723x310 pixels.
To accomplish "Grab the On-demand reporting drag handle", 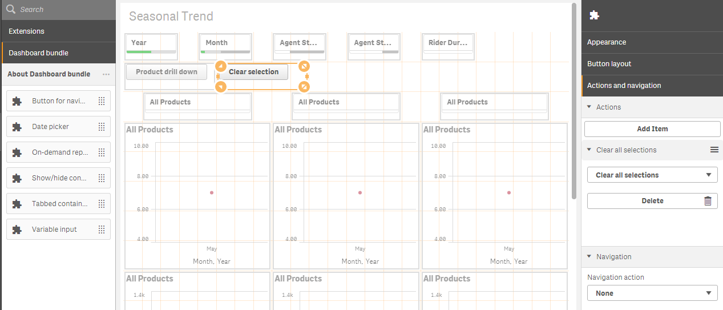I will tap(102, 152).
